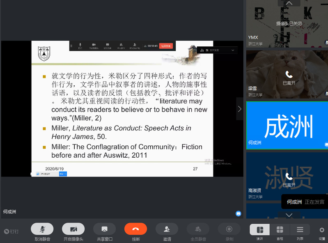The width and height of the screenshot is (328, 243).
Task: Unmute the microphone with 取消静音
Action: (x=42, y=229)
